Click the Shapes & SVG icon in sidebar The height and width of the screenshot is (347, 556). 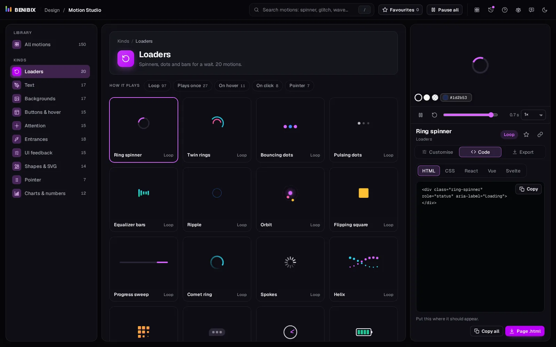tap(17, 166)
